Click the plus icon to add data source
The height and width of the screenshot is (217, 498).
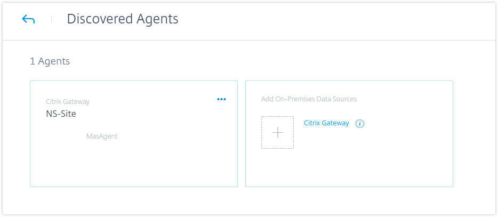[277, 132]
